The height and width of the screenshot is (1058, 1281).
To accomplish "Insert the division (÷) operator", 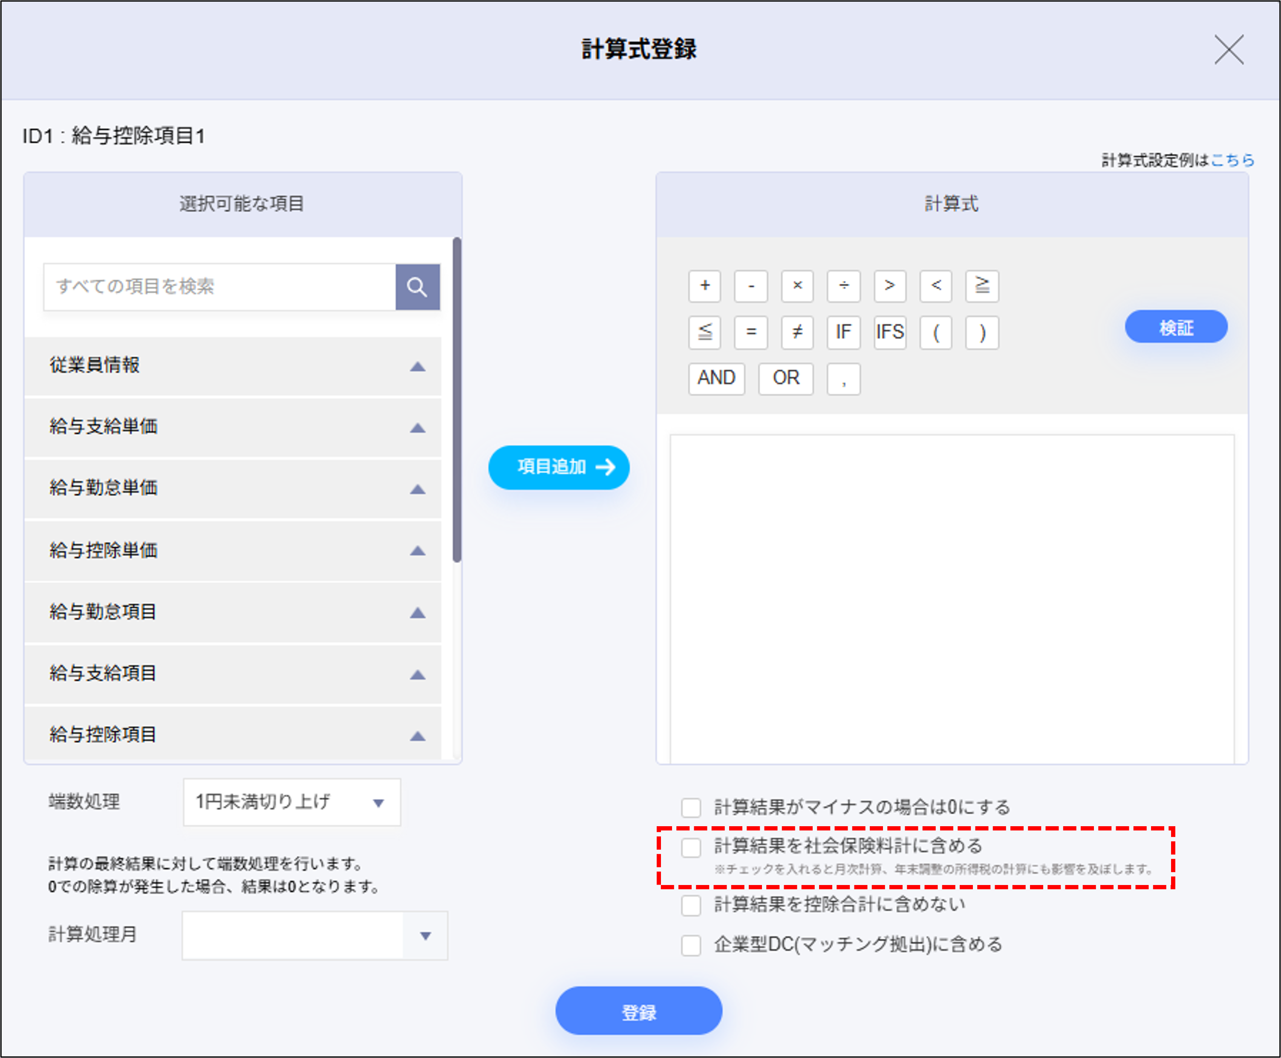I will (843, 286).
